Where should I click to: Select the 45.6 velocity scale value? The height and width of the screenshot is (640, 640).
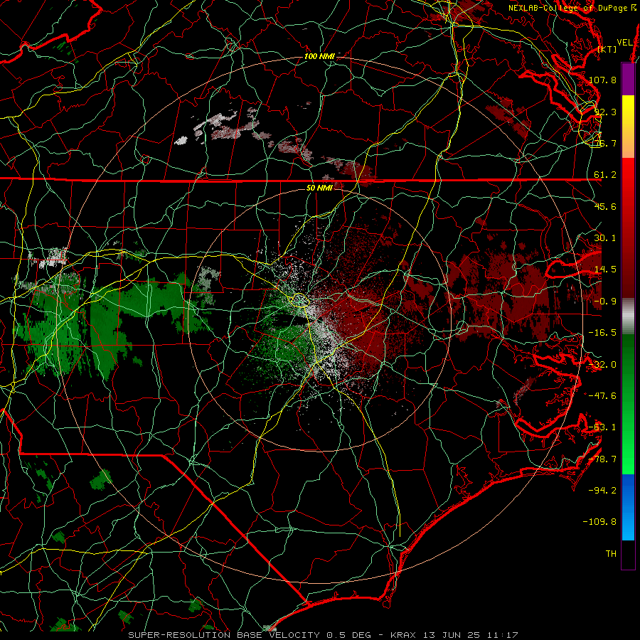(x=605, y=206)
